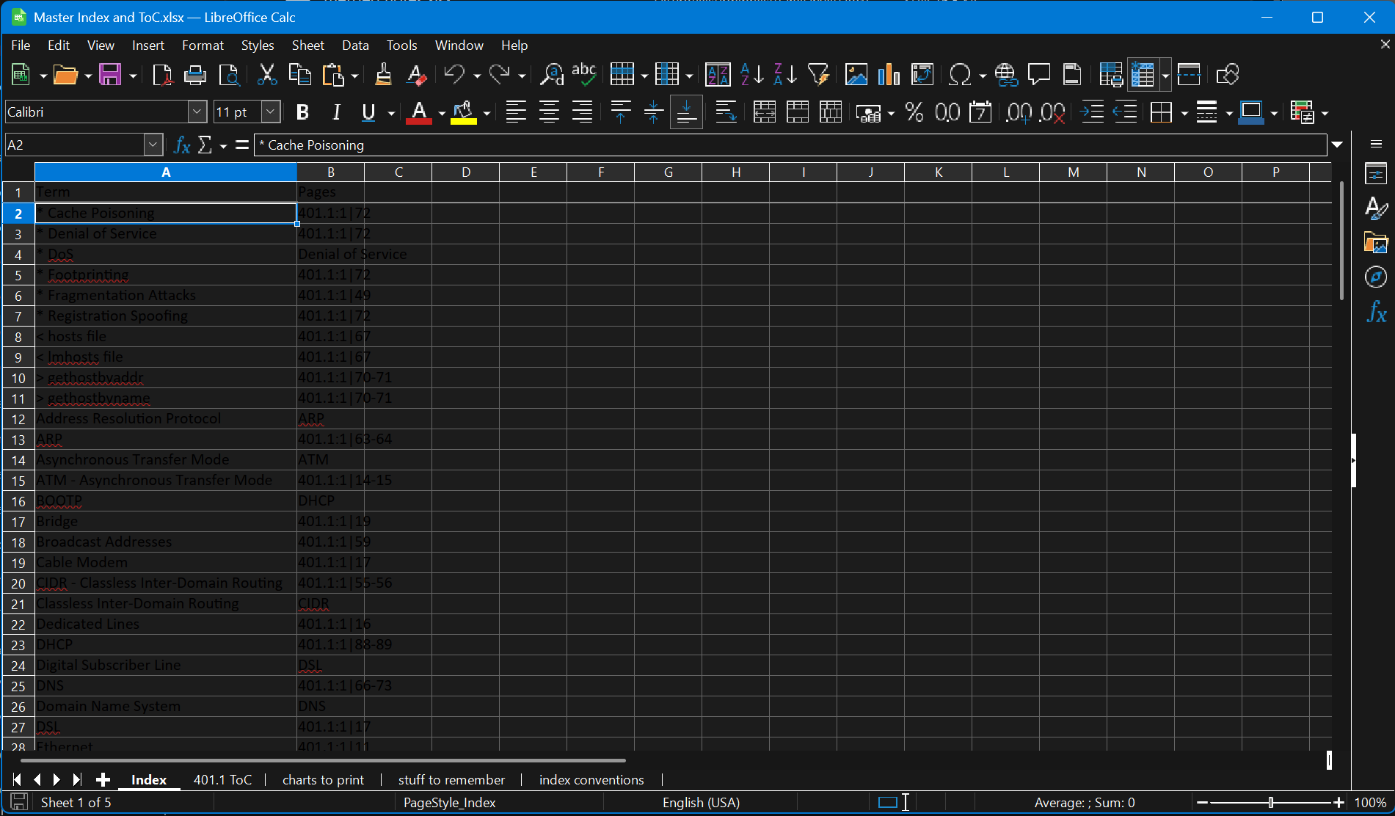The width and height of the screenshot is (1395, 816).
Task: Open the Font Name dropdown arrow
Action: pos(197,112)
